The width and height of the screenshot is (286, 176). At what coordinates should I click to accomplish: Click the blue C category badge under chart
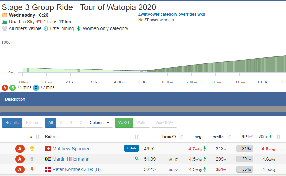coord(36,88)
